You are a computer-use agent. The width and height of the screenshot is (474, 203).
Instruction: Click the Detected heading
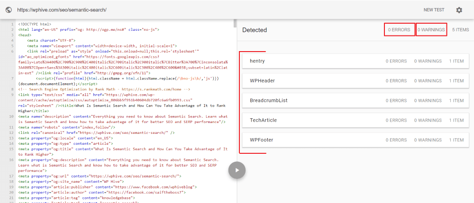pyautogui.click(x=255, y=30)
